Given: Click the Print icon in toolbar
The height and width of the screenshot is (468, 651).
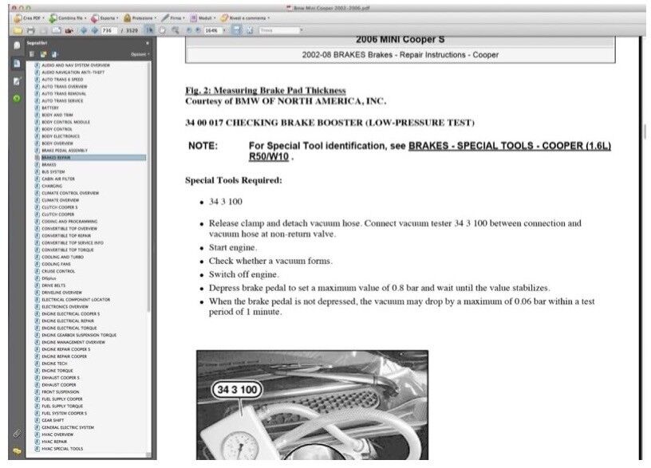Looking at the screenshot, I should [31, 30].
